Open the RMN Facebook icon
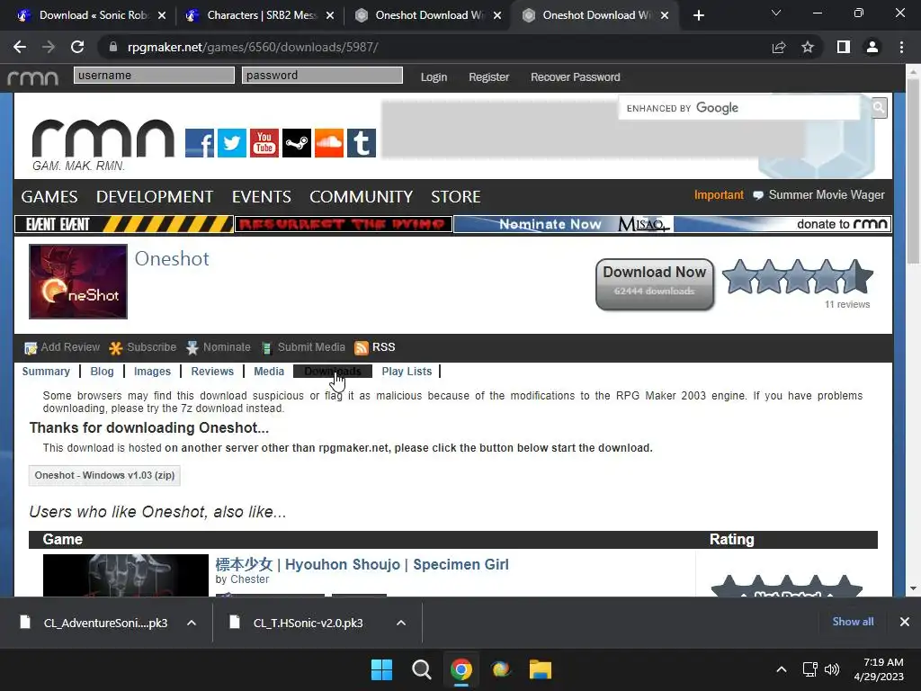The image size is (921, 691). point(199,143)
